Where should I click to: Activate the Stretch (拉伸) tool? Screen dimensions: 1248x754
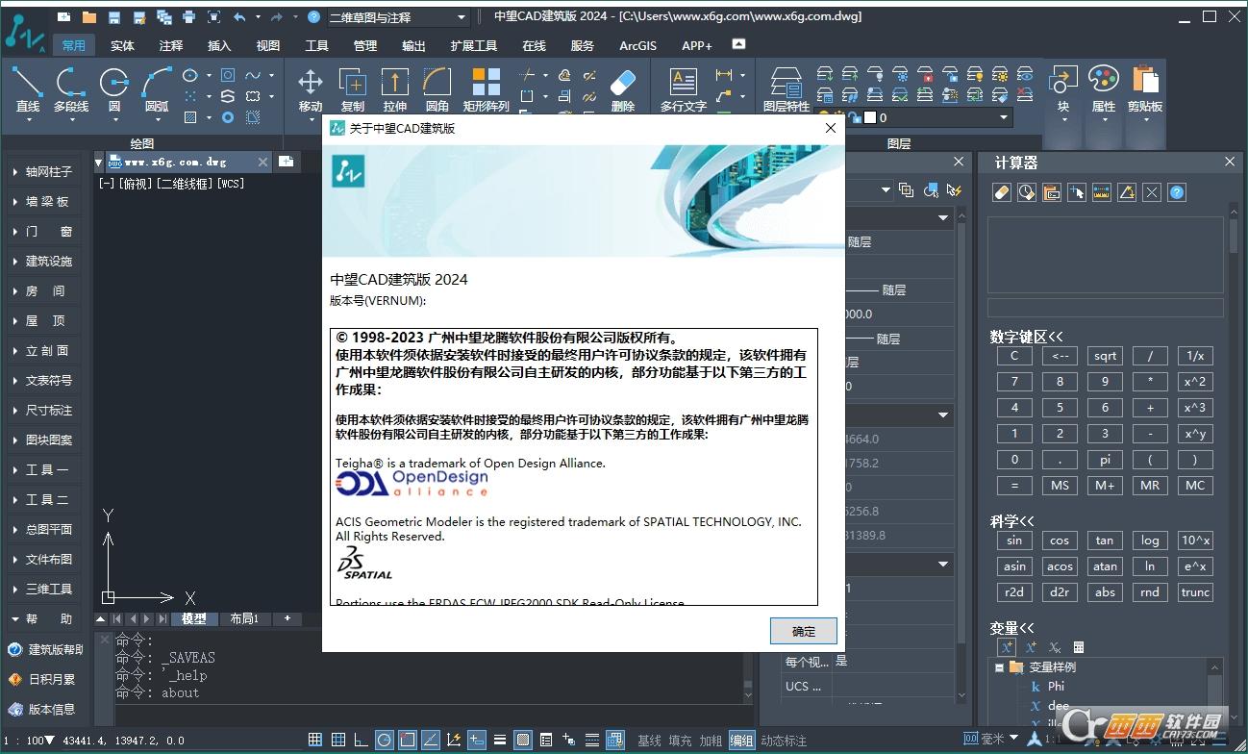click(395, 91)
